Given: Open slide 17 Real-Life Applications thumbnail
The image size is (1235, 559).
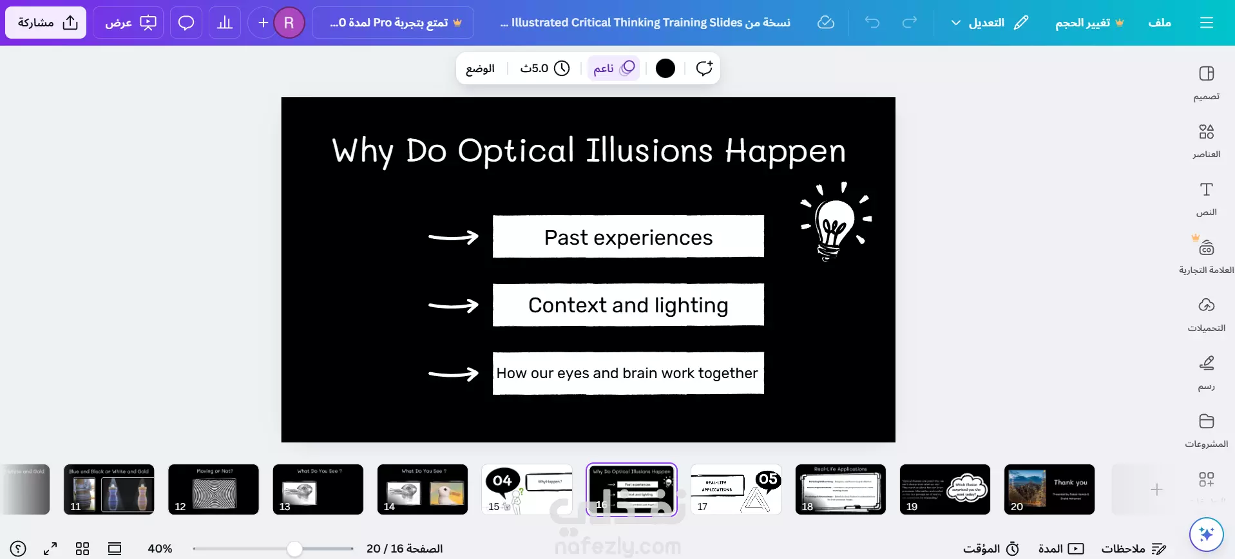Looking at the screenshot, I should (x=736, y=489).
